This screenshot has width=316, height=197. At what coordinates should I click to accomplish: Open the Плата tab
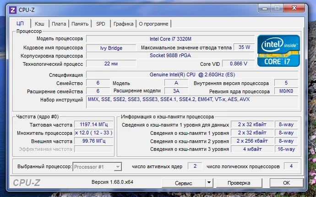click(x=59, y=24)
